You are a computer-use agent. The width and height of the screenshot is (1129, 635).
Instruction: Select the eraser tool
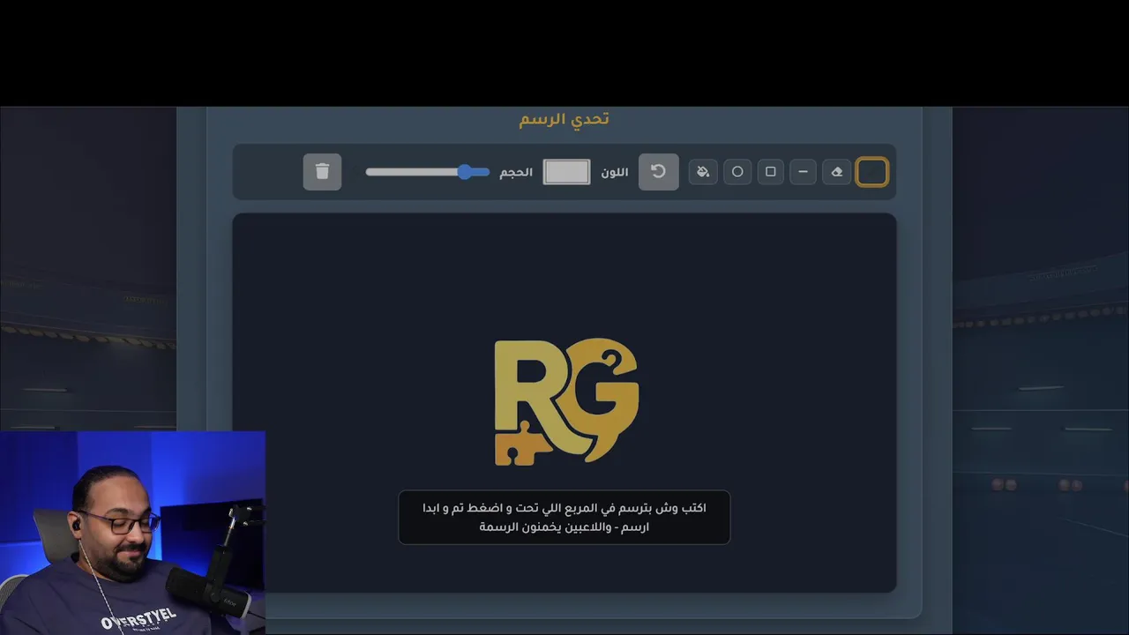tap(837, 172)
